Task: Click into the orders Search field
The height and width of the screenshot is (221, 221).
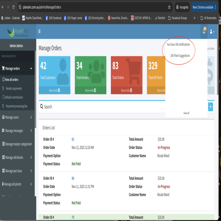Action: click(x=122, y=107)
